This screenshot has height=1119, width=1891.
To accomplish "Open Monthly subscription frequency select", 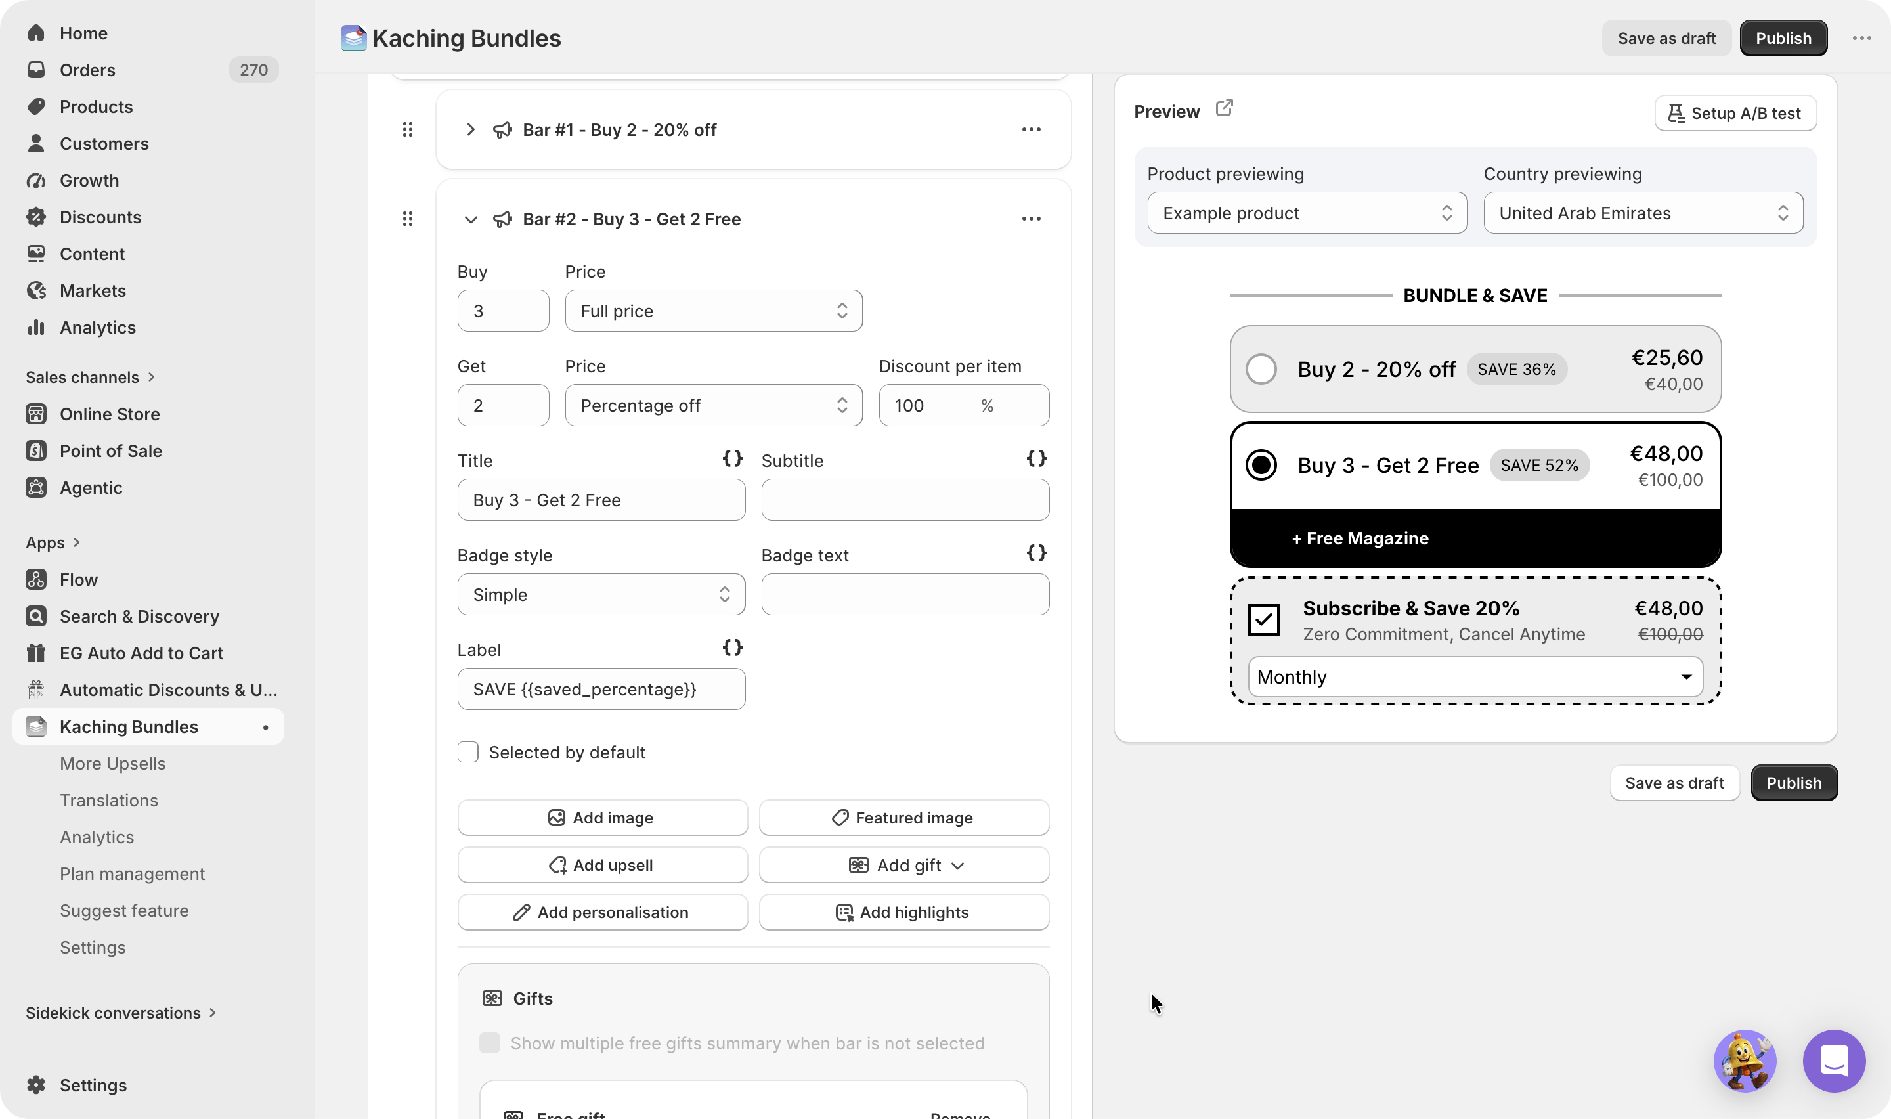I will pyautogui.click(x=1476, y=677).
